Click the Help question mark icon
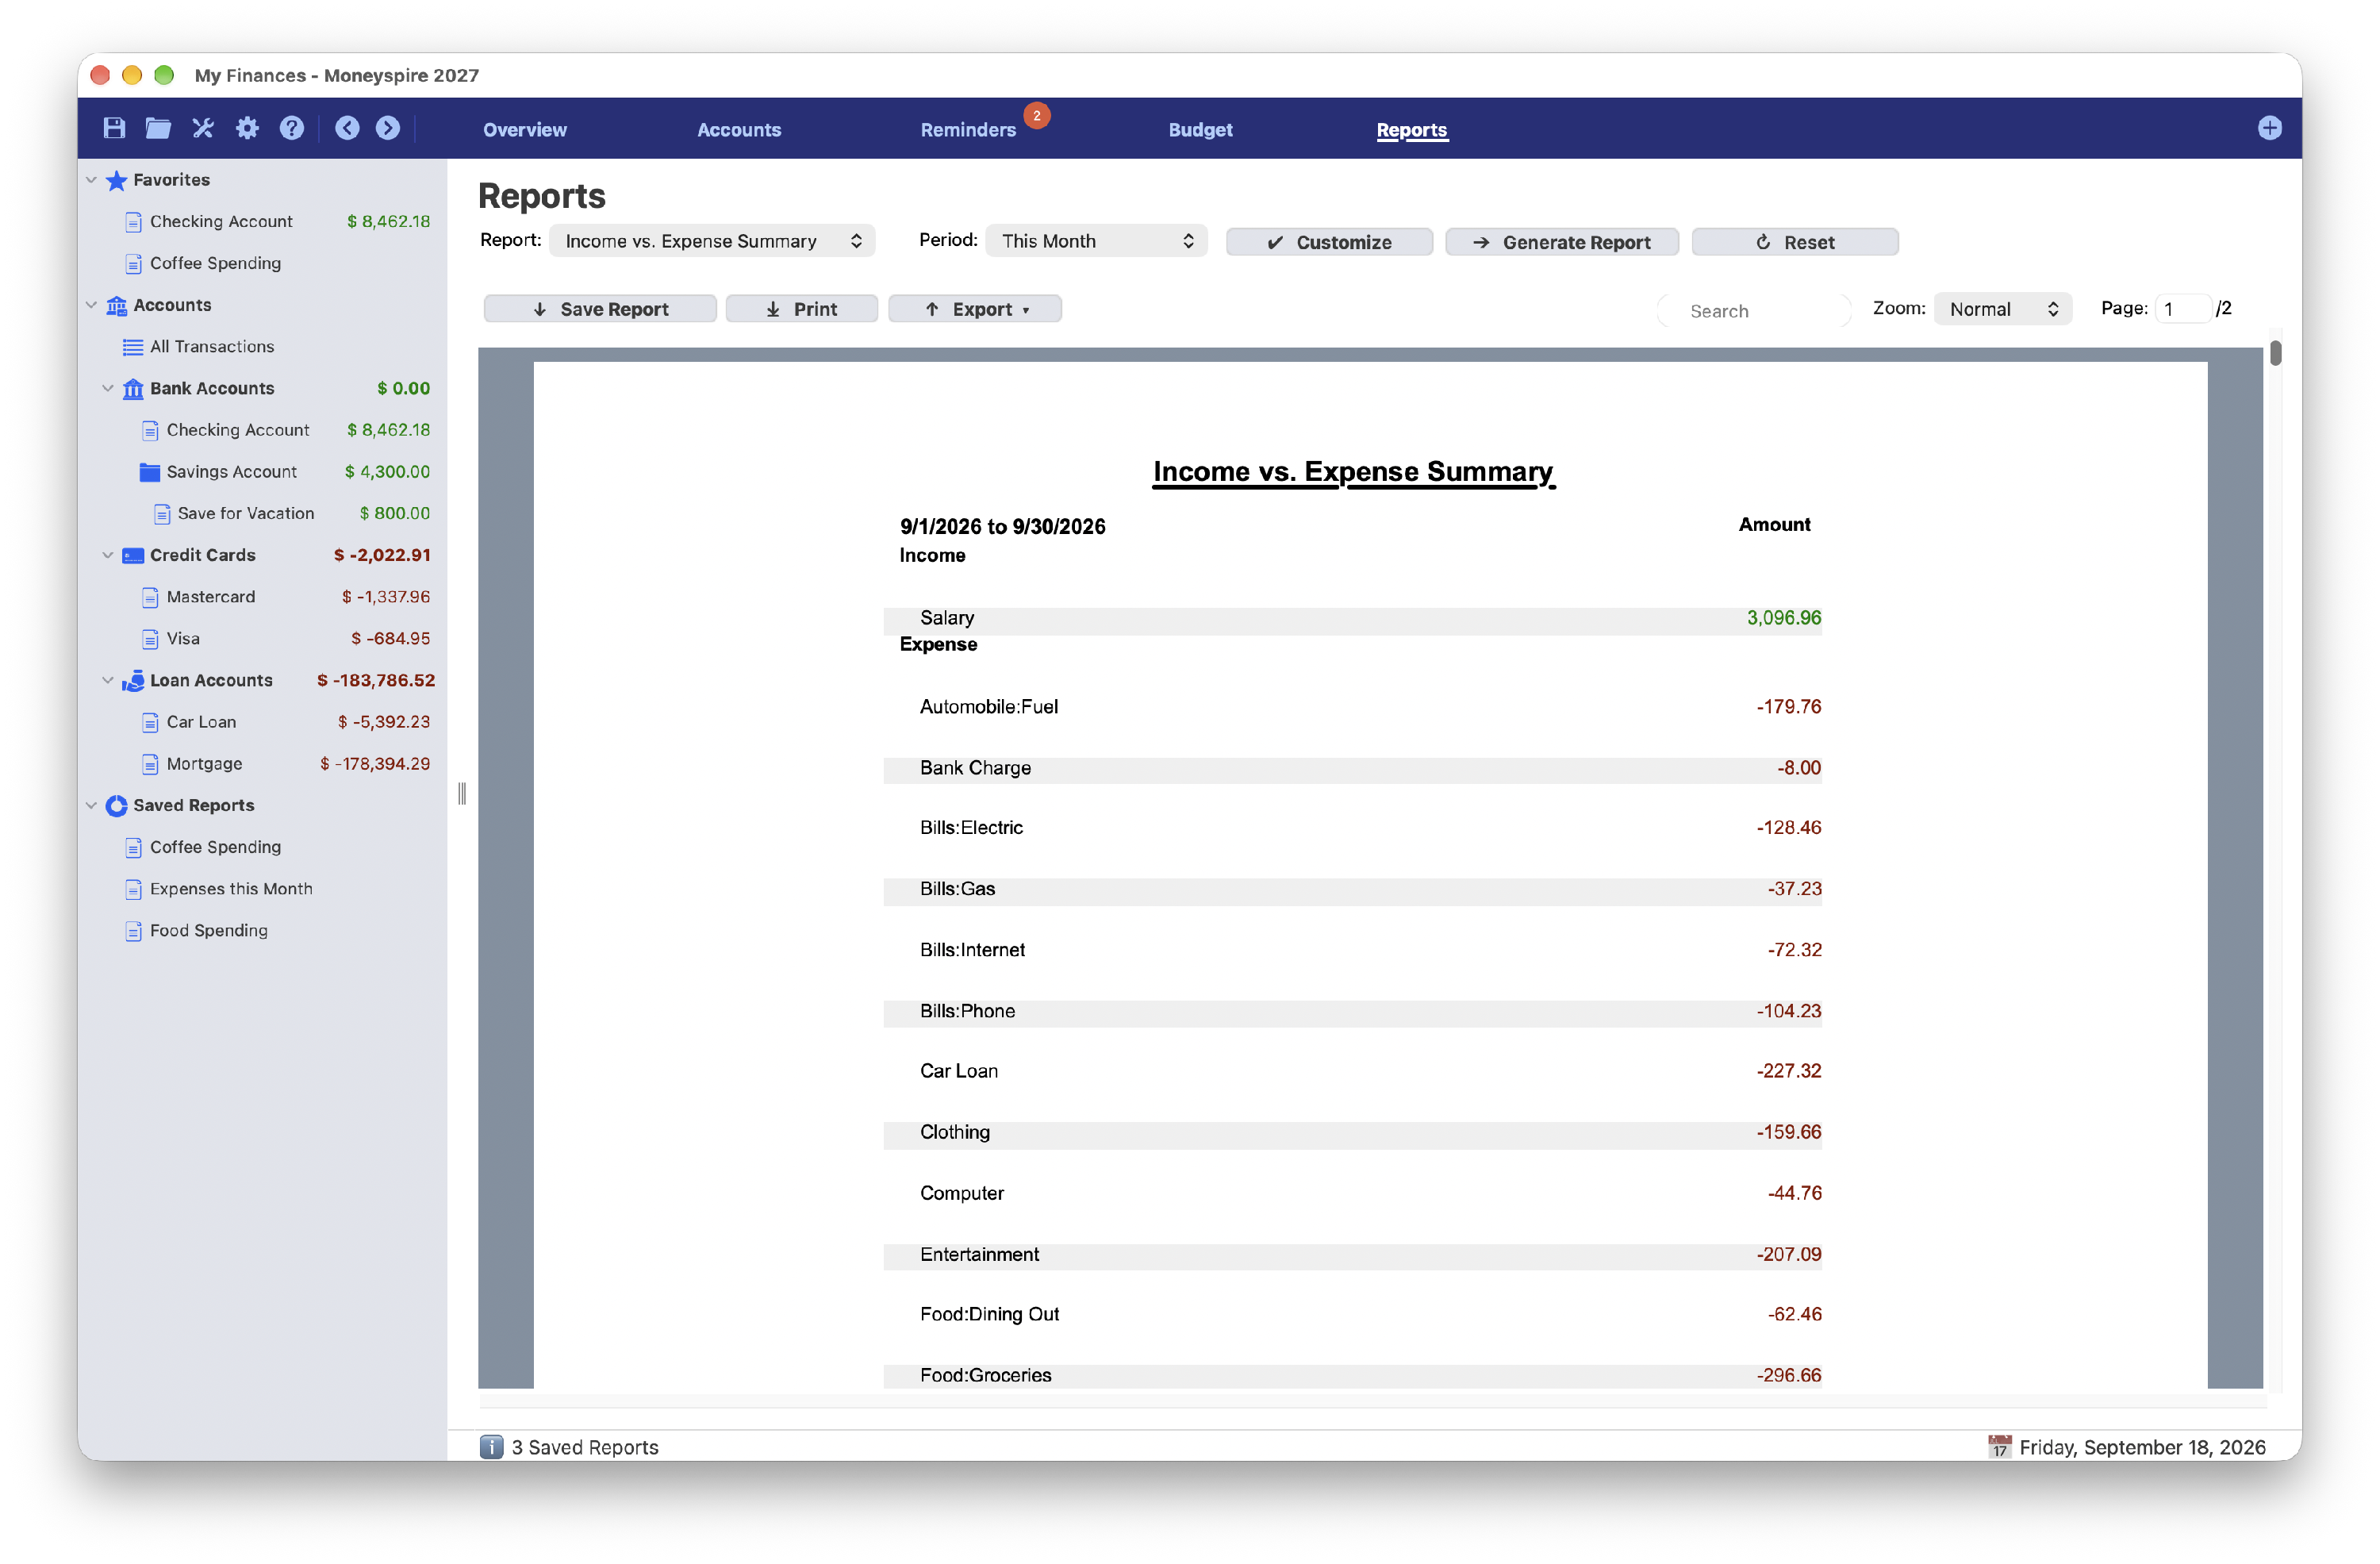 (x=291, y=128)
